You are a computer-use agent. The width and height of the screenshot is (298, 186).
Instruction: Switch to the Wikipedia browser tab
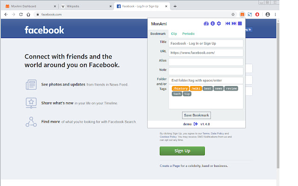pyautogui.click(x=86, y=6)
